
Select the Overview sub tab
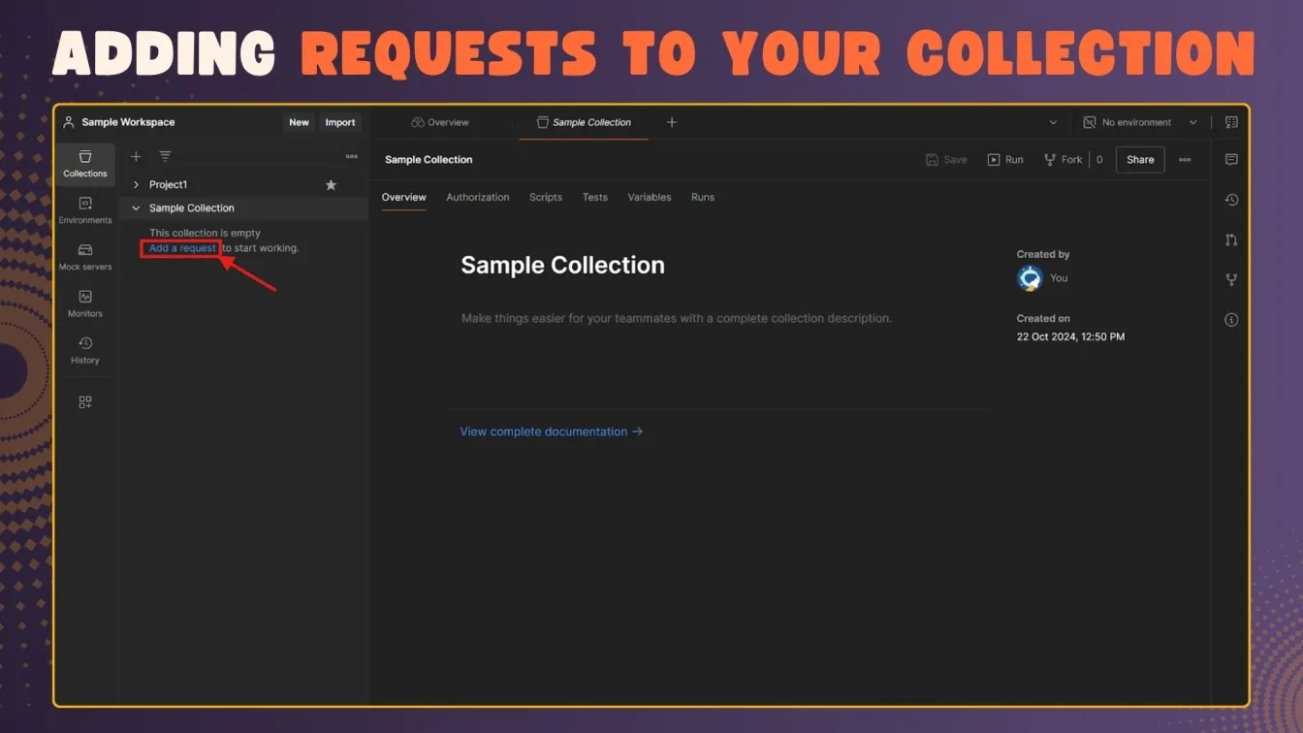click(403, 197)
